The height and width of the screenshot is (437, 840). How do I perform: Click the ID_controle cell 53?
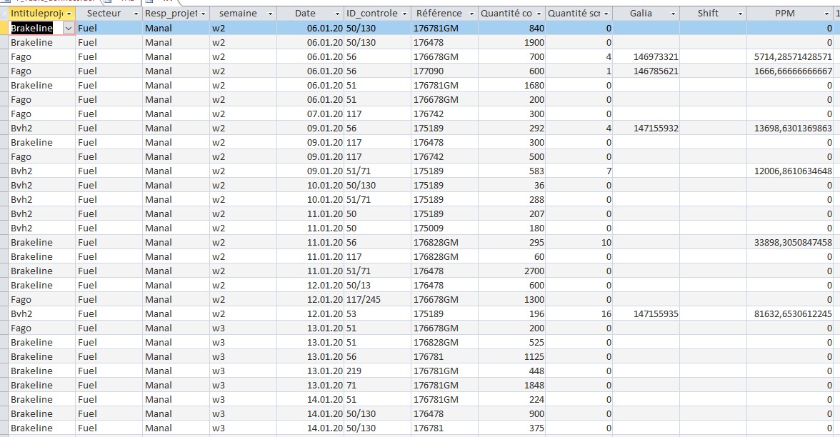coord(377,314)
